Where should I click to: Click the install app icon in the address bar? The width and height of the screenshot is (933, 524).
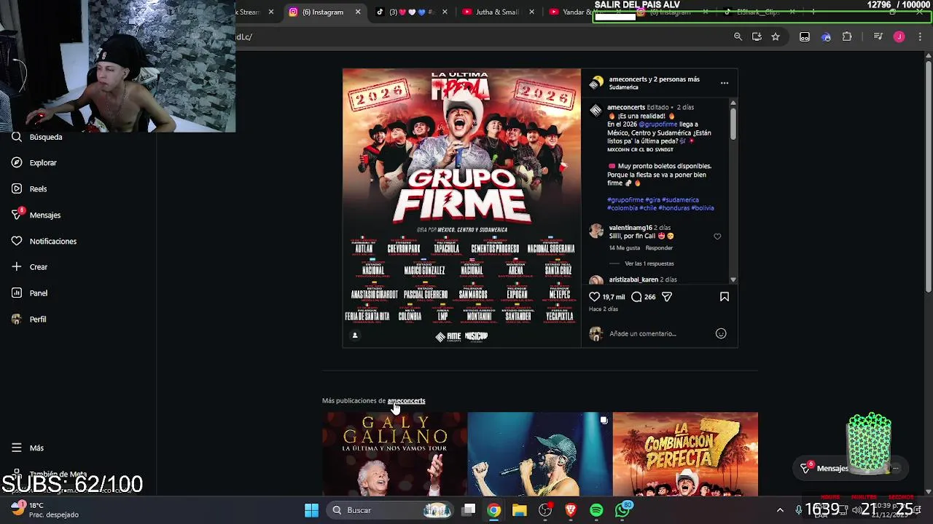pos(757,36)
